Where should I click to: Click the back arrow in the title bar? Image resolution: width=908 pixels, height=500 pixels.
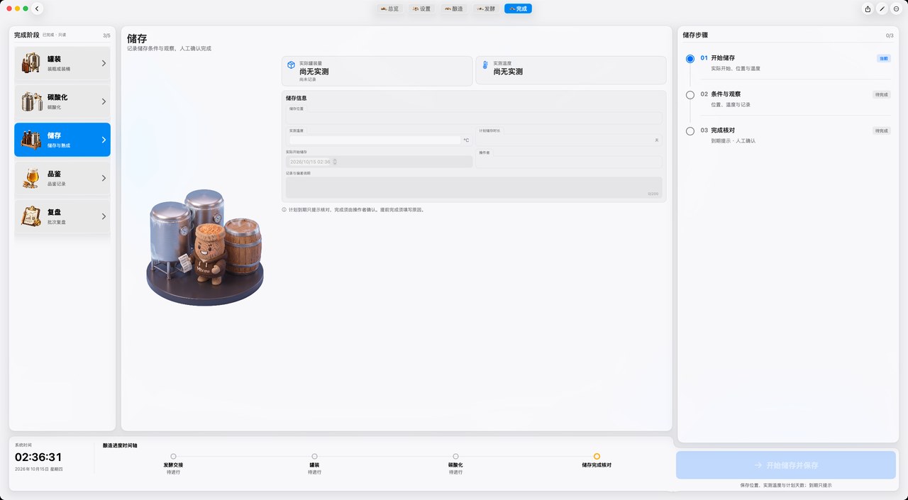point(38,9)
